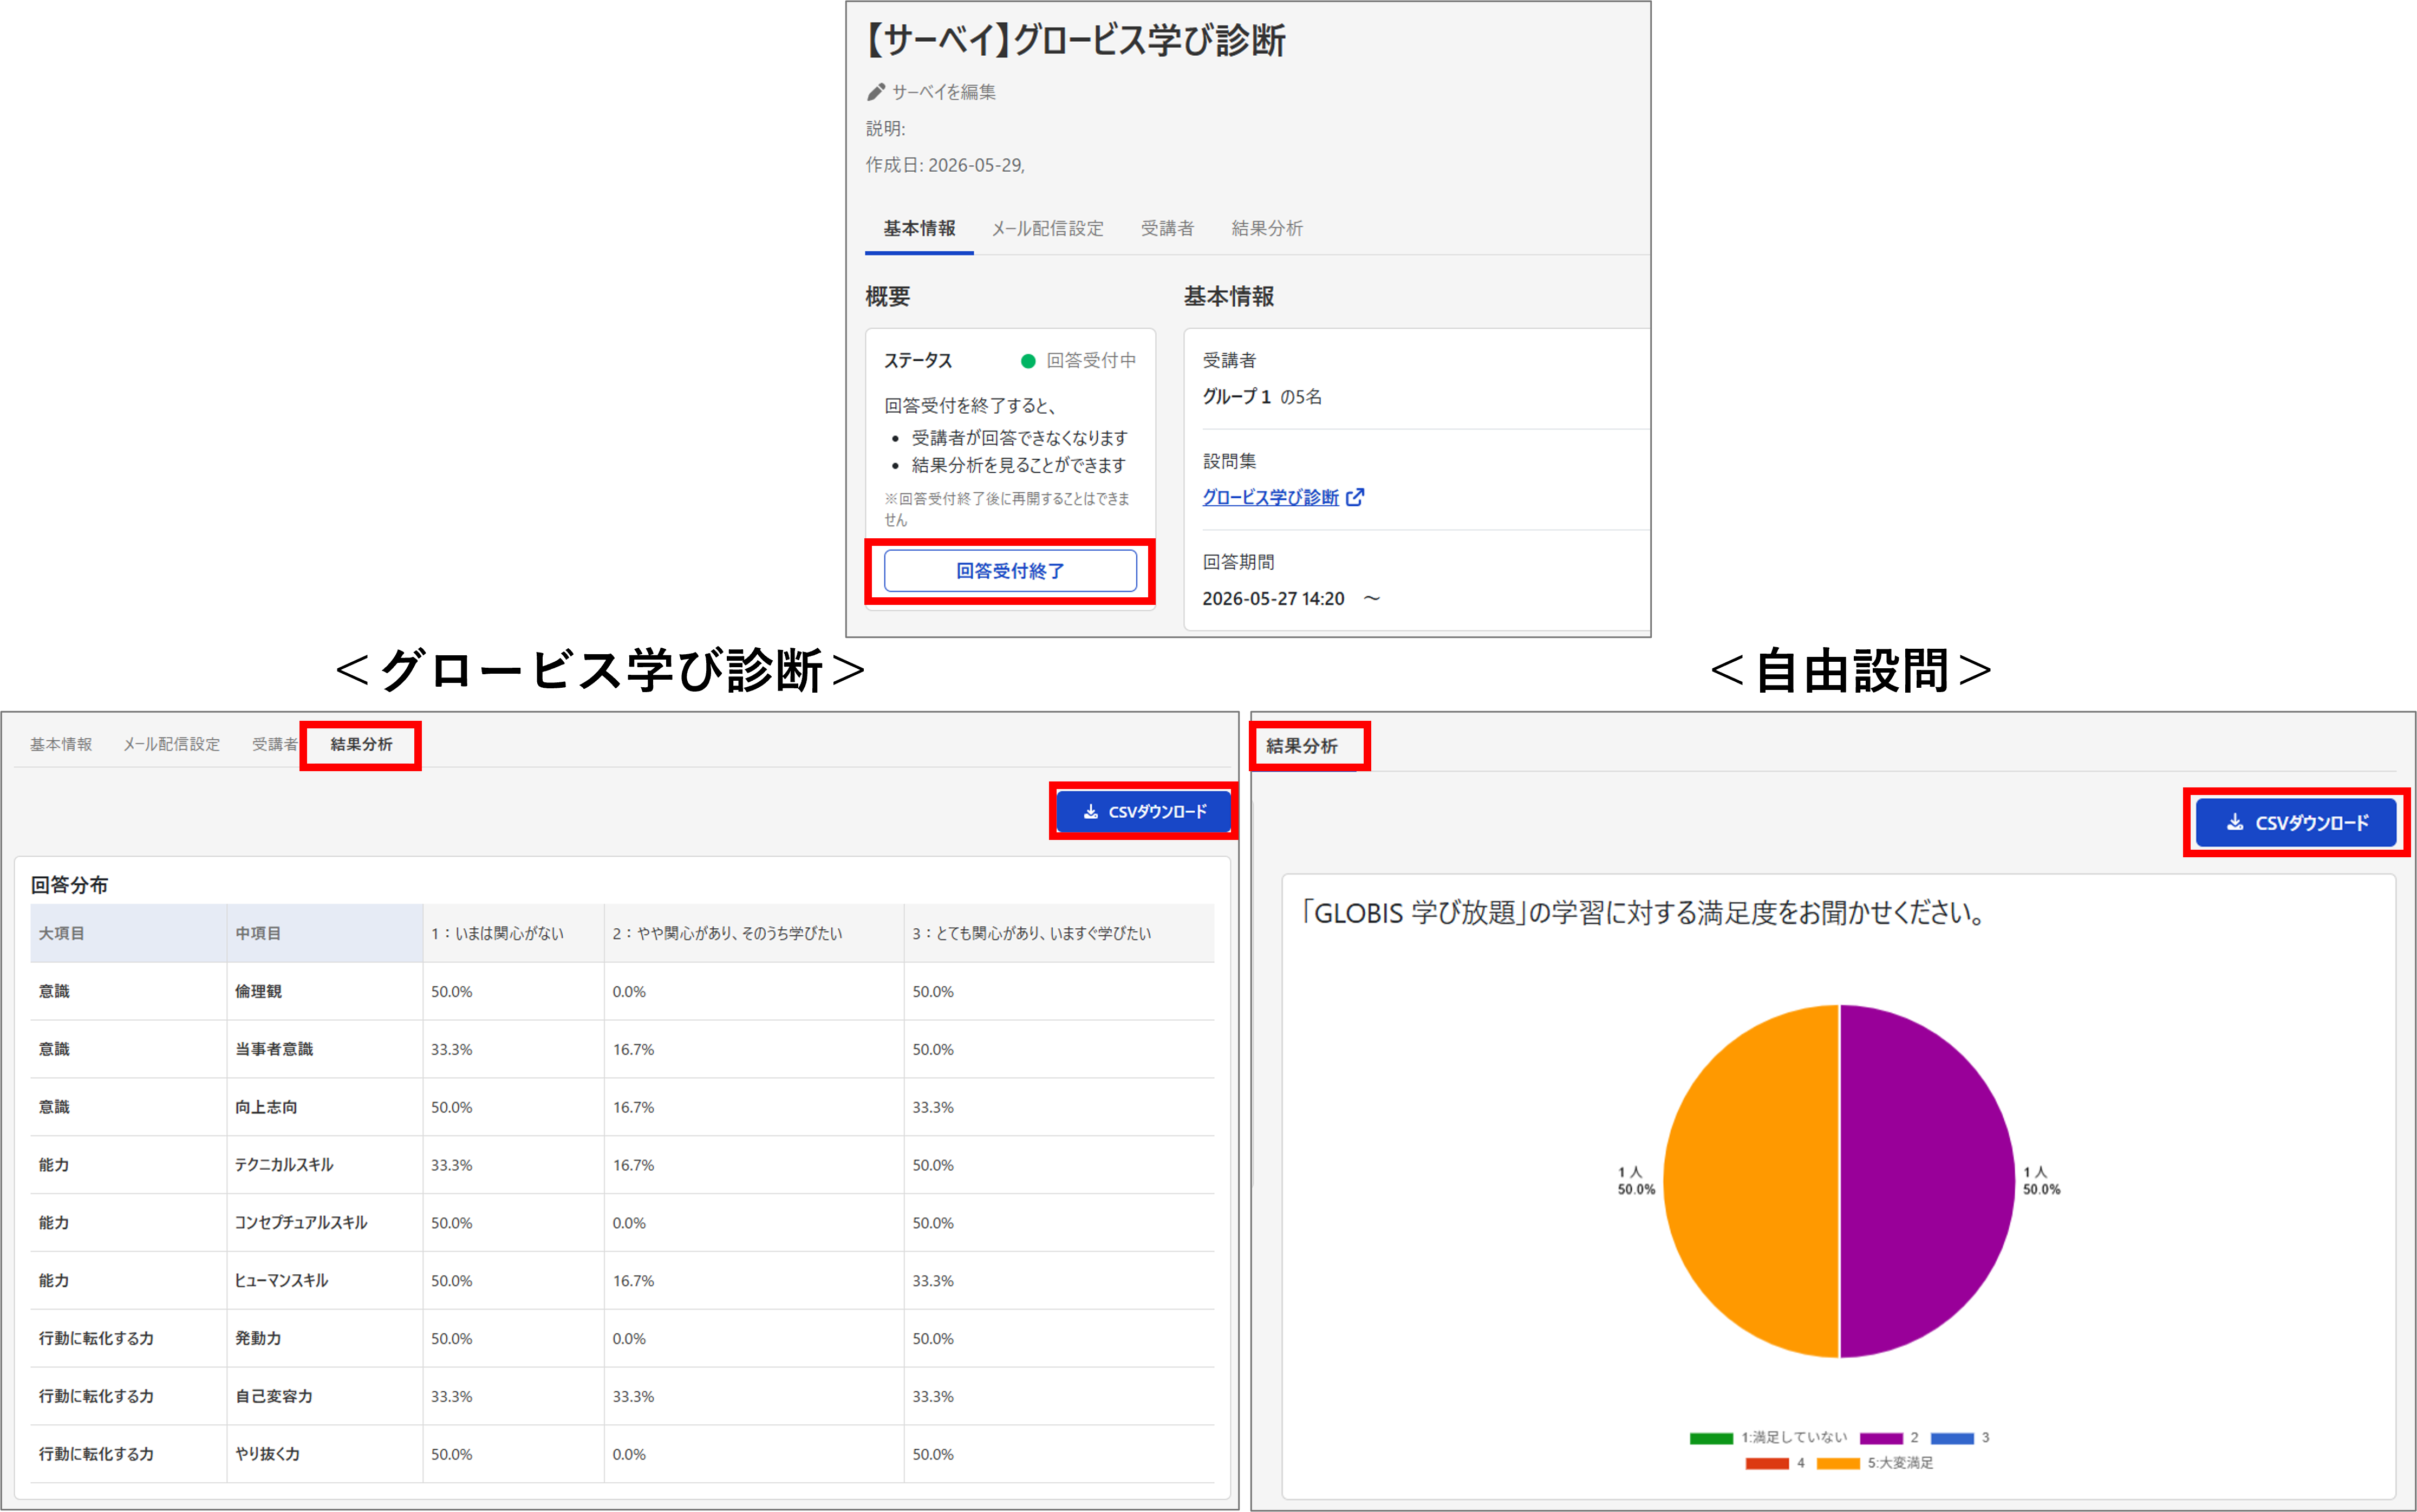Click the orange half of the pie chart
Image resolution: width=2417 pixels, height=1512 pixels.
click(1751, 1181)
